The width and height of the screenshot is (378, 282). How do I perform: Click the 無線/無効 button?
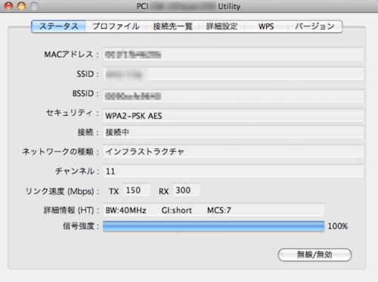pos(314,255)
